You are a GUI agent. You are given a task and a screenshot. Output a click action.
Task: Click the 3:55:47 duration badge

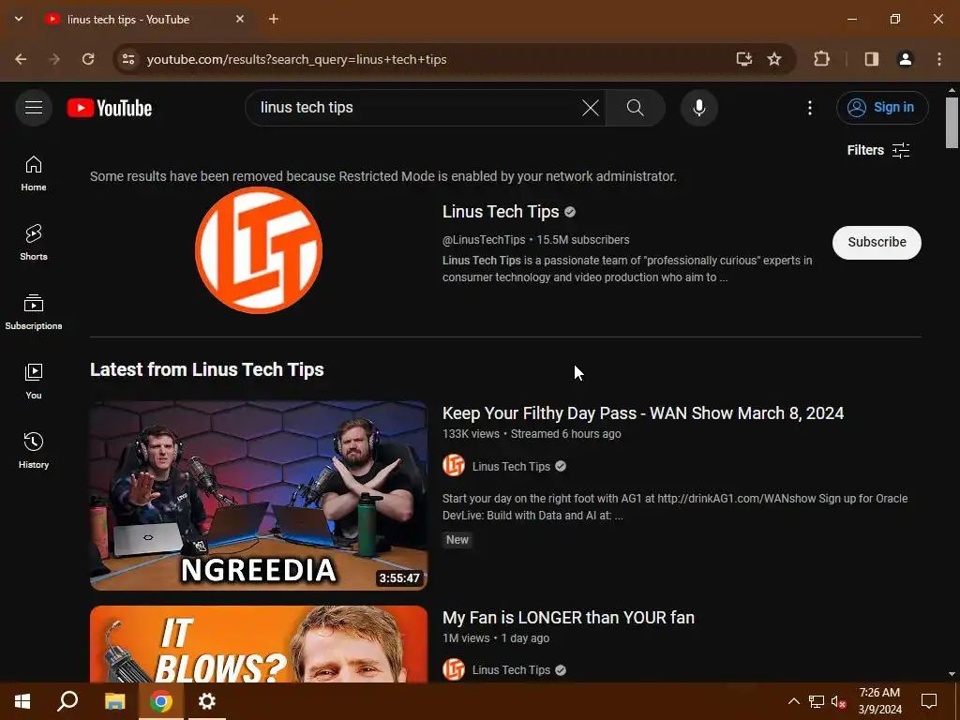click(x=399, y=577)
